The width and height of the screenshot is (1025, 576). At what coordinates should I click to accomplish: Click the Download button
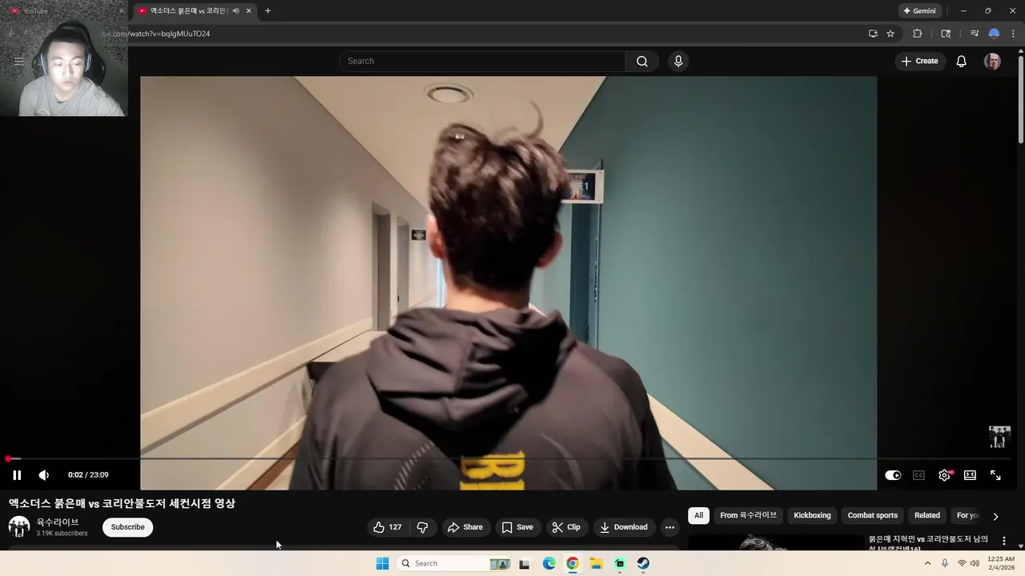(624, 527)
